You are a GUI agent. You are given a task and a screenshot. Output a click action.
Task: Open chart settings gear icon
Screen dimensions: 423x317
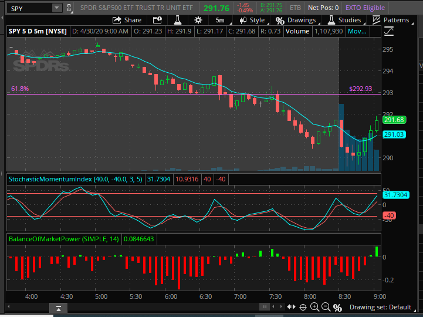pyautogui.click(x=198, y=20)
